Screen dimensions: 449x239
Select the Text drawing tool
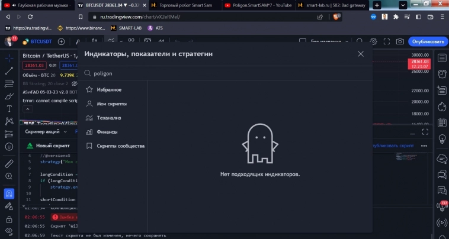[x=9, y=109]
